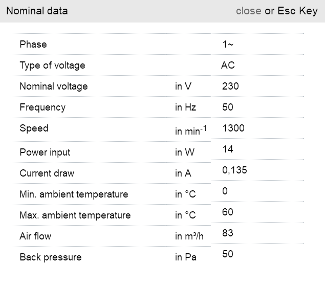
Task: Select the Current draw label
Action: (x=47, y=173)
